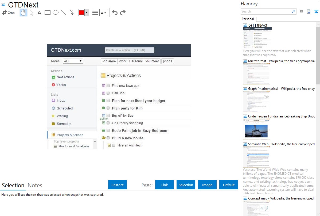Click the folder icon beside Plan party for Kim
Screen dimensions: 320x216
pos(103,108)
